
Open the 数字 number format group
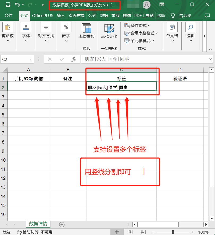click(x=66, y=32)
